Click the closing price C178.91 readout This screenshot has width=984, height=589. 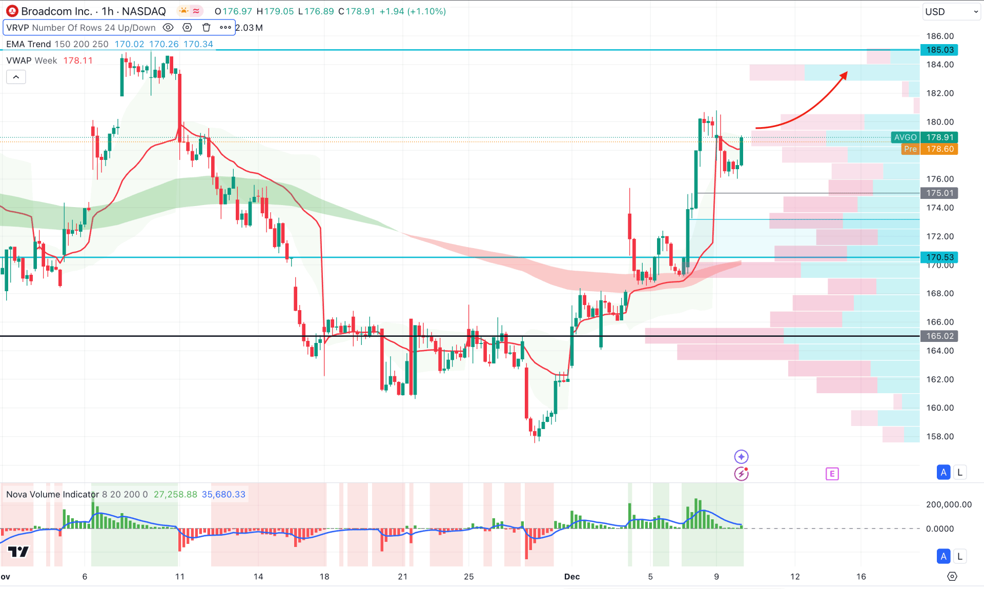(x=357, y=11)
